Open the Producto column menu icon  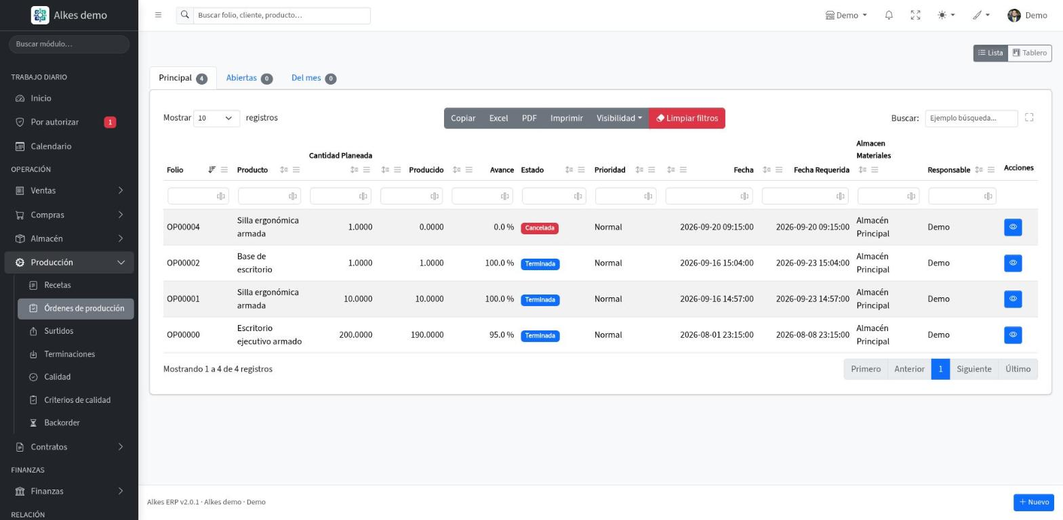click(x=296, y=170)
